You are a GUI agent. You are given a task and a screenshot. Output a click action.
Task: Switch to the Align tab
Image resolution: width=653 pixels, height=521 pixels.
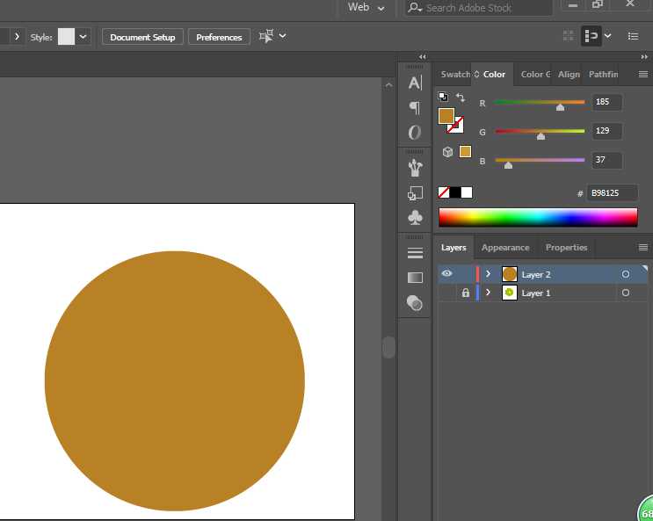tap(569, 75)
